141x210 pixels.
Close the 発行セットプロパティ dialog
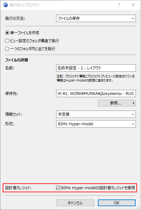(133, 5)
